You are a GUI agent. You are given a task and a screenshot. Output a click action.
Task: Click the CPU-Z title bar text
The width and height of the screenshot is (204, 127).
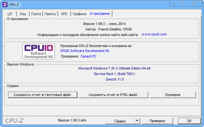click(x=14, y=5)
